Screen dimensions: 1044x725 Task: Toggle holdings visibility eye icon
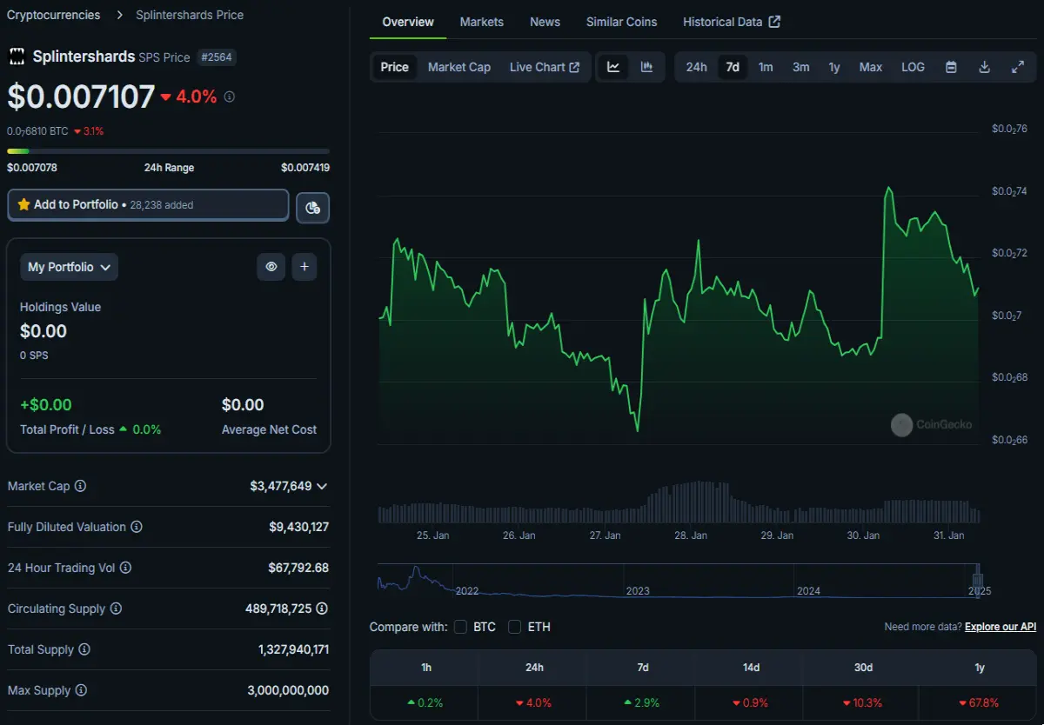coord(271,267)
